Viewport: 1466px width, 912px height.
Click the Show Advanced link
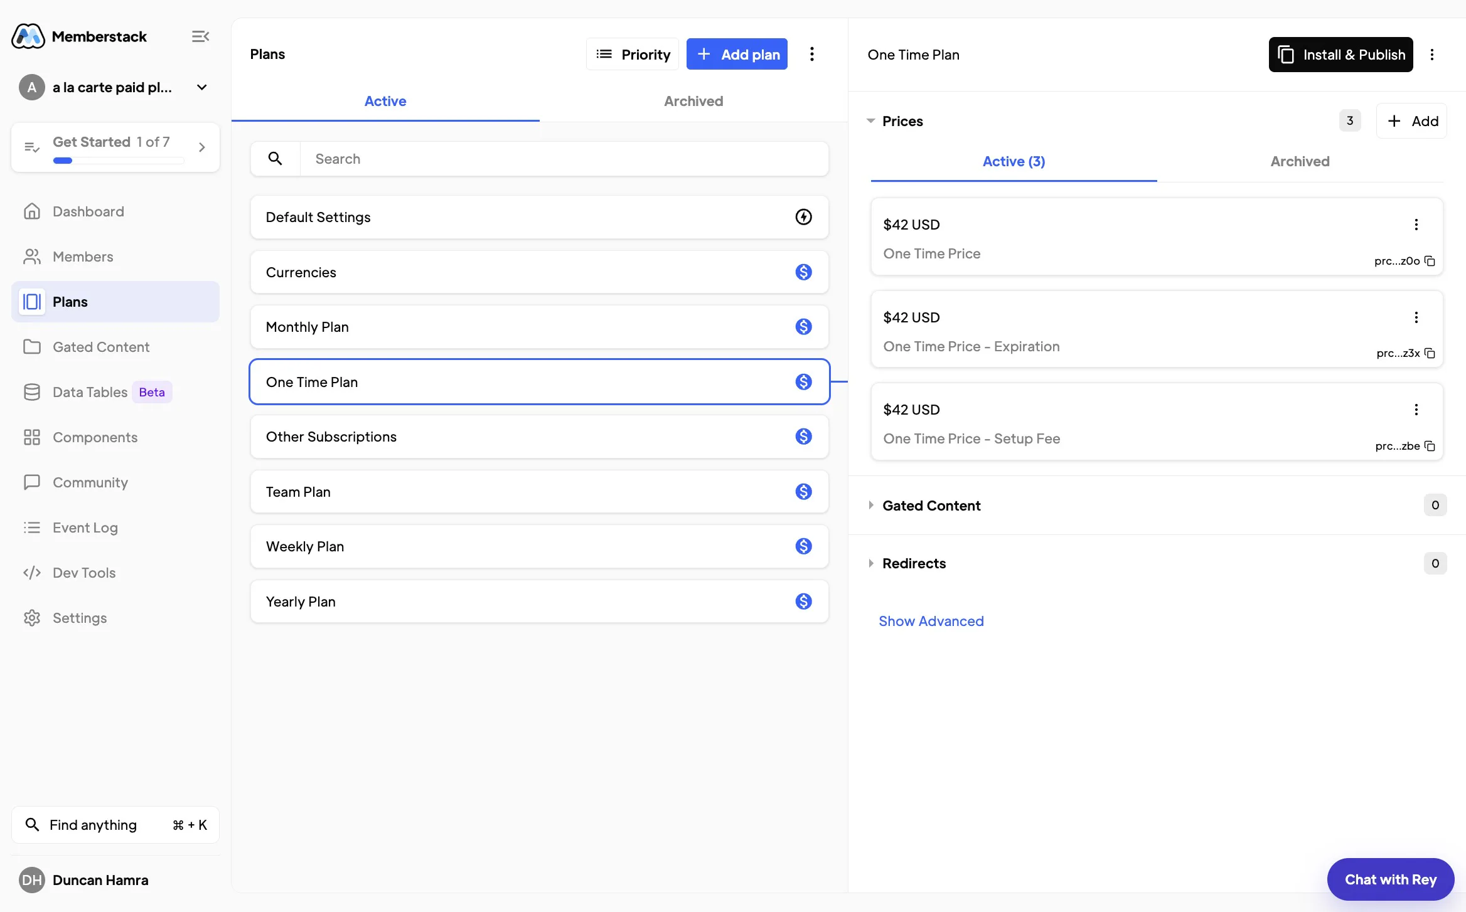point(931,621)
